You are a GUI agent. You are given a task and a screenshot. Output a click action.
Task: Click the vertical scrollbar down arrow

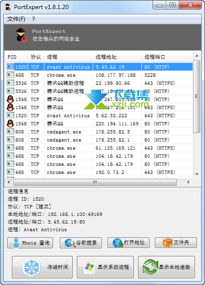click(197, 174)
